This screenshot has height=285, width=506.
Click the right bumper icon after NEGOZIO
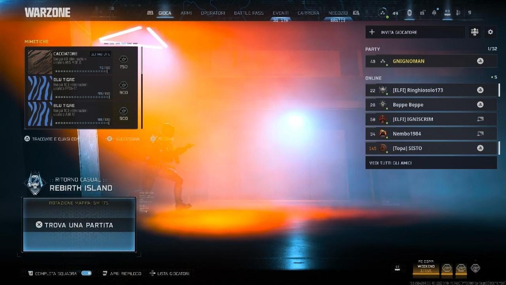[356, 13]
